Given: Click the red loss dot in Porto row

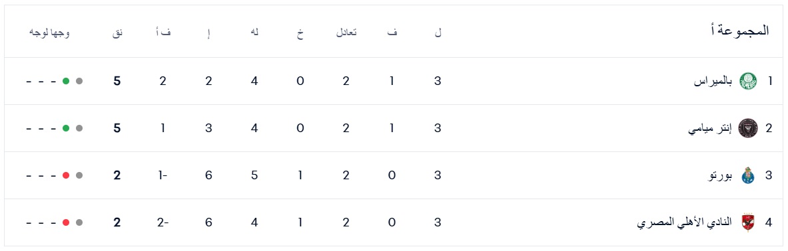Looking at the screenshot, I should [x=66, y=175].
